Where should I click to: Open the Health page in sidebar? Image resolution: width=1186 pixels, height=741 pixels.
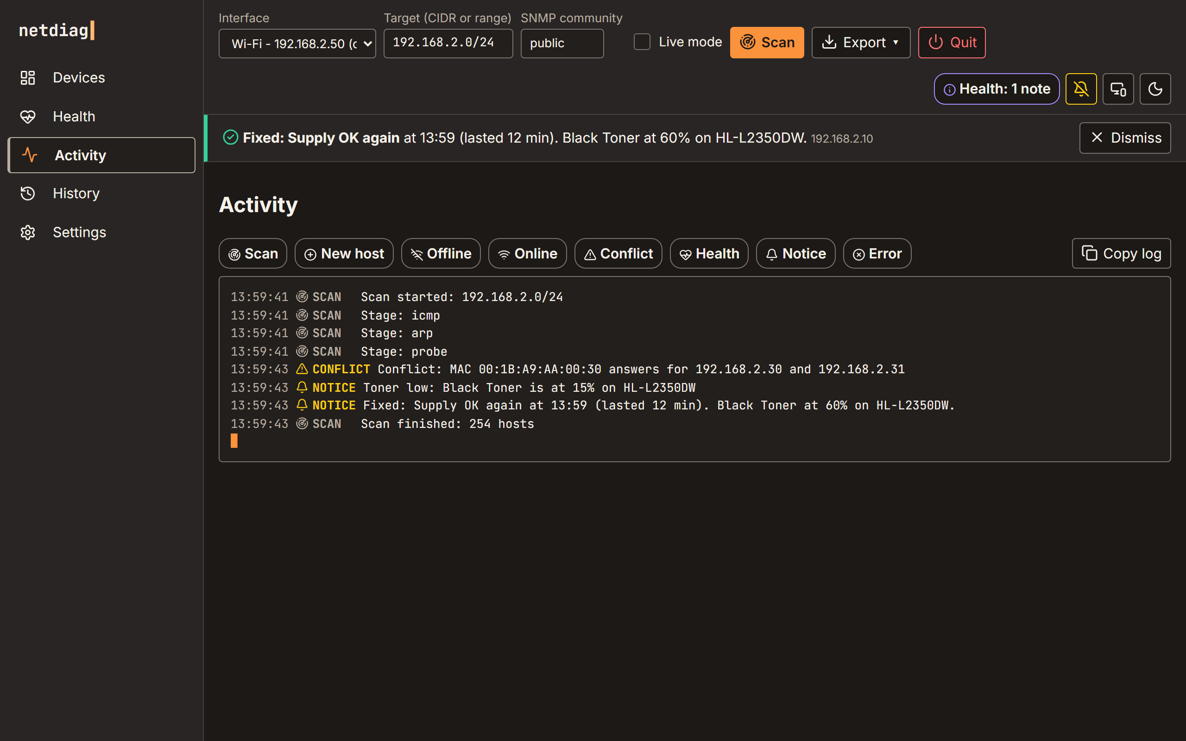tap(101, 117)
